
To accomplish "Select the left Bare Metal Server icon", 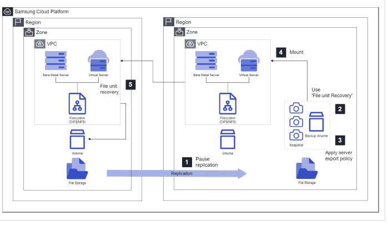I will 56,61.
